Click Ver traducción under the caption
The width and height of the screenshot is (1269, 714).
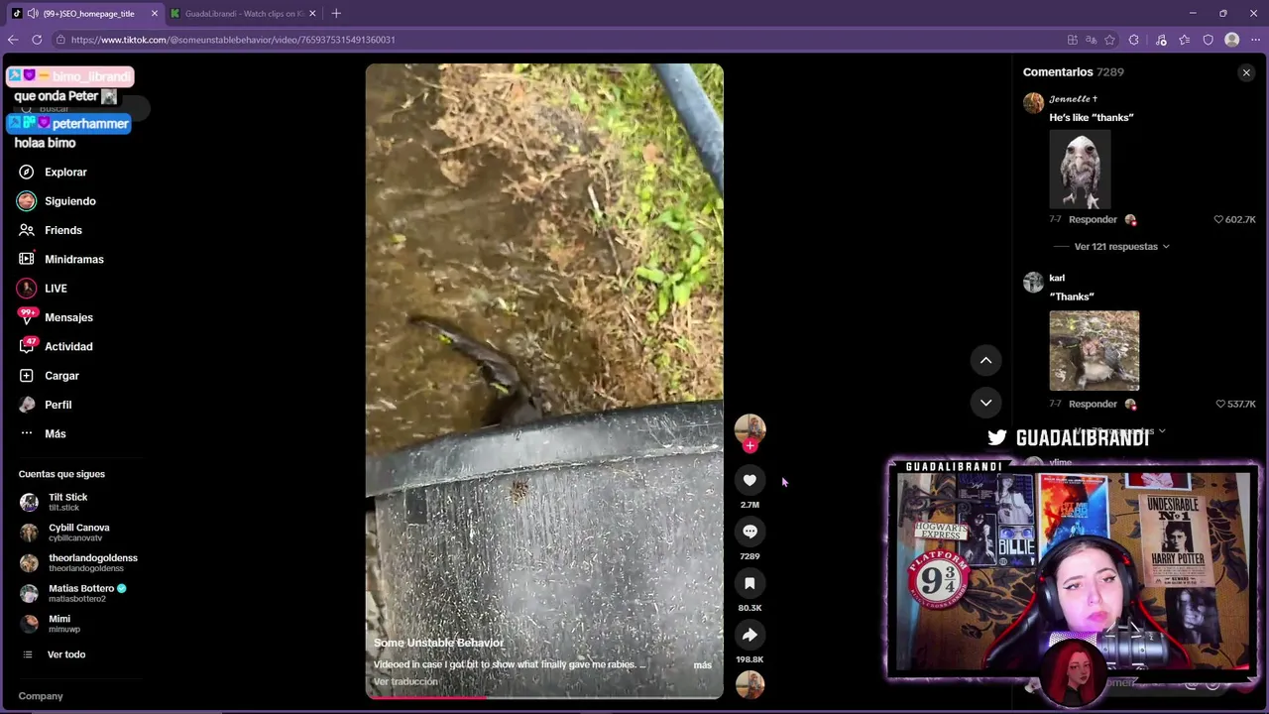point(405,681)
